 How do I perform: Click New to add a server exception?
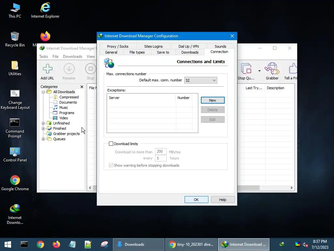tap(213, 100)
